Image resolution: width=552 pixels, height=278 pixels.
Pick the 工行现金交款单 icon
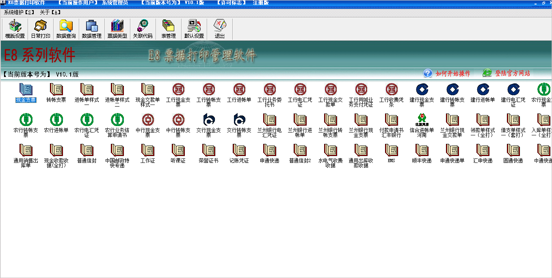click(x=330, y=95)
